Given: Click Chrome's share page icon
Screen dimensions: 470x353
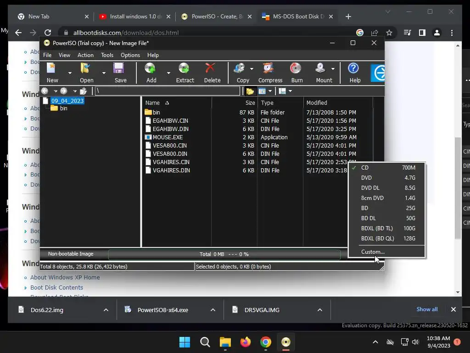Looking at the screenshot, I should 375,33.
